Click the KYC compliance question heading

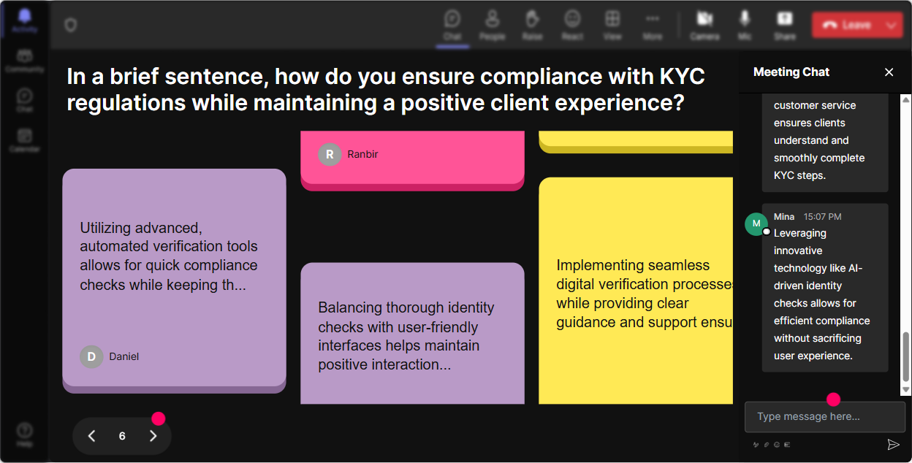386,90
